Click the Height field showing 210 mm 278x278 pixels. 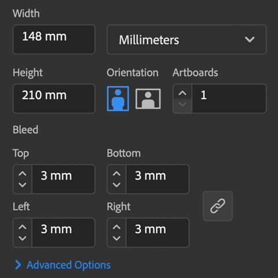coord(54,98)
